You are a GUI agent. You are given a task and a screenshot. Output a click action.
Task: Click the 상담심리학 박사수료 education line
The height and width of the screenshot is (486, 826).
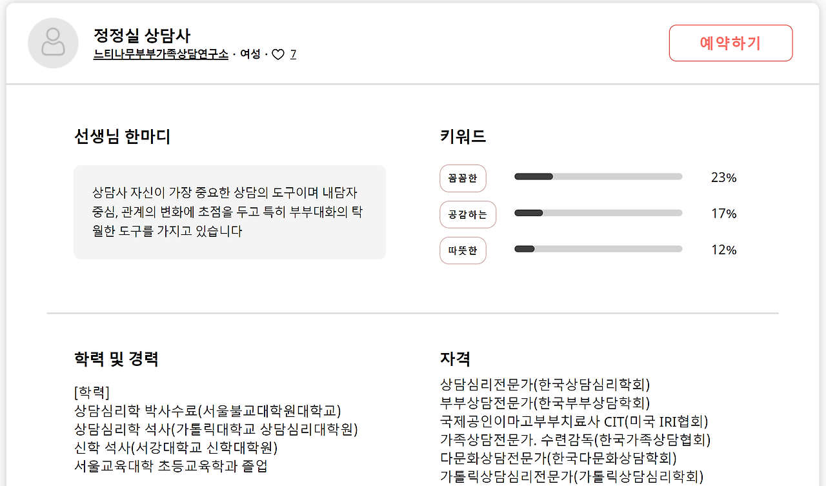click(207, 410)
